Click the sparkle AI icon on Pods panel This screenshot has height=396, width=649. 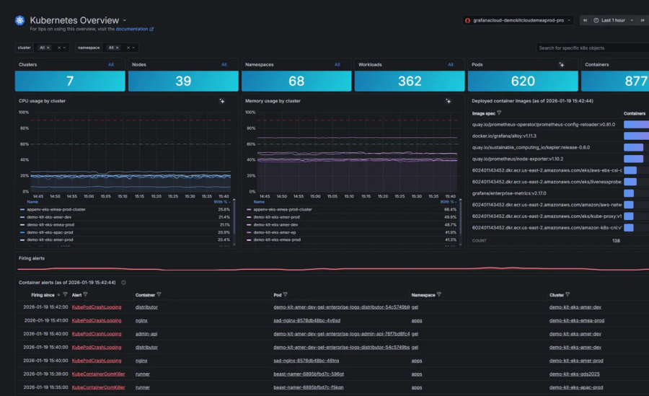pyautogui.click(x=561, y=65)
